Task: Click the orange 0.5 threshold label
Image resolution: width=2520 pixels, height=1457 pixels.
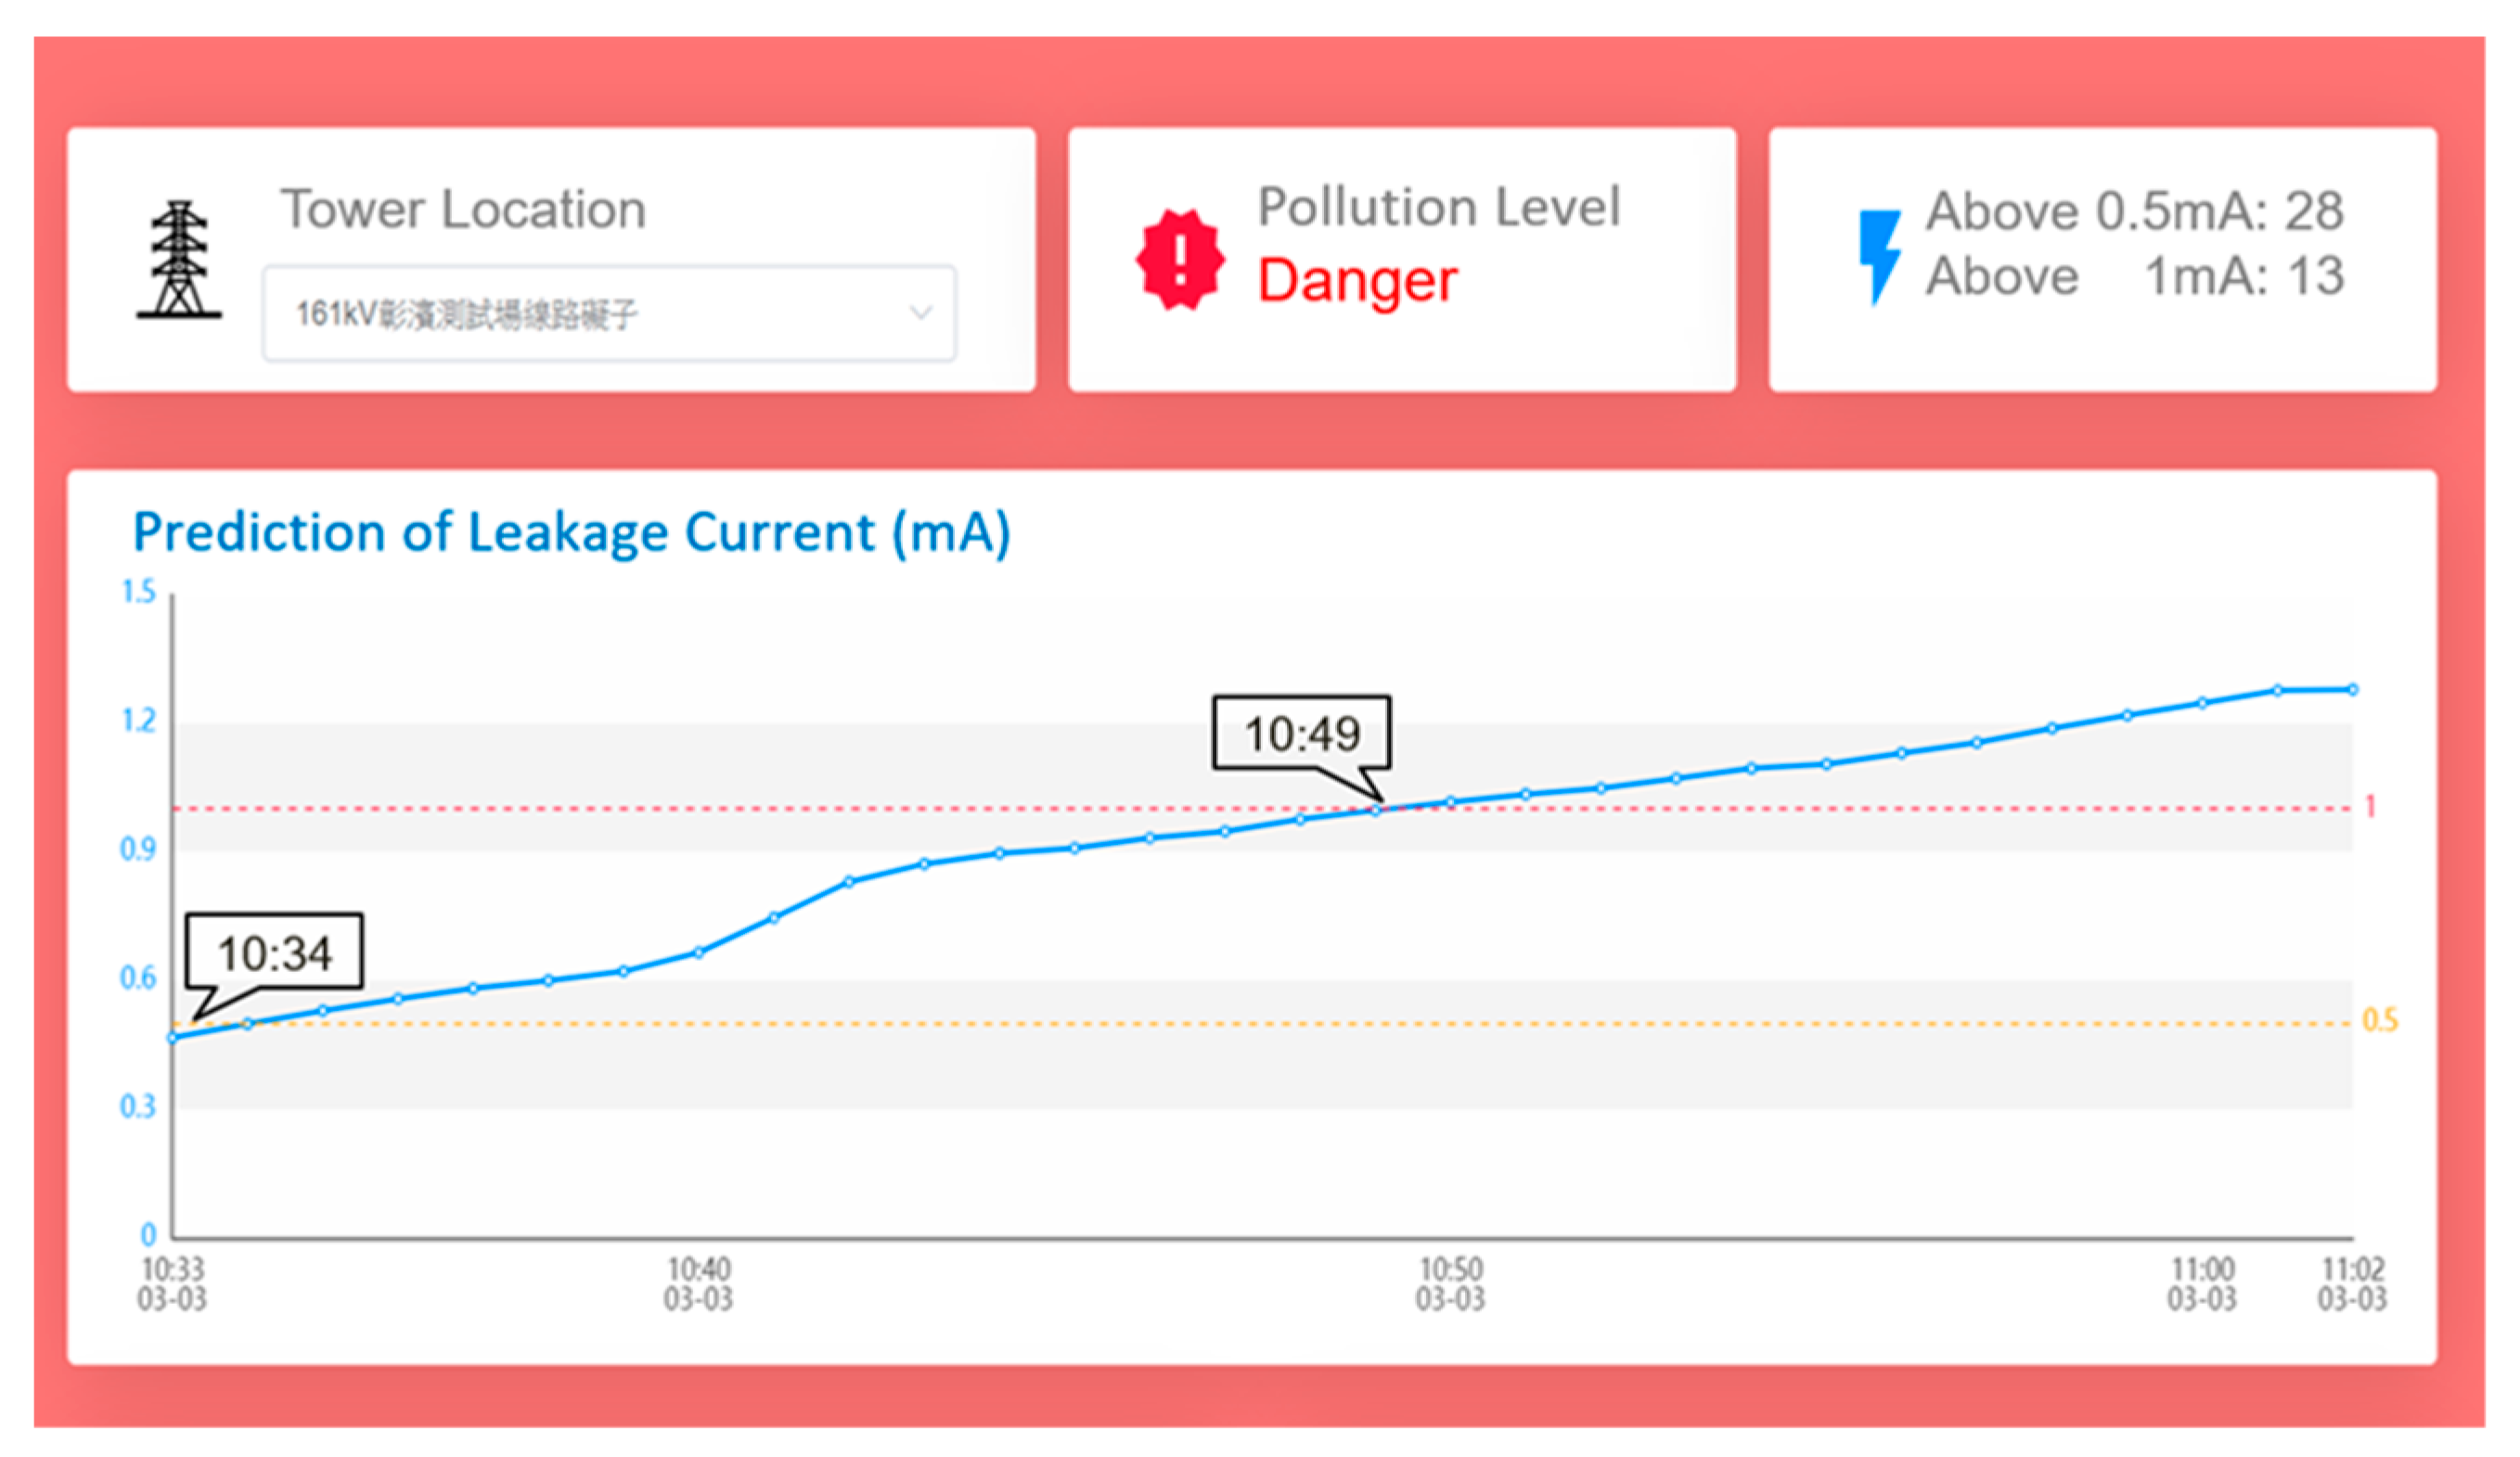Action: coord(2379,1020)
